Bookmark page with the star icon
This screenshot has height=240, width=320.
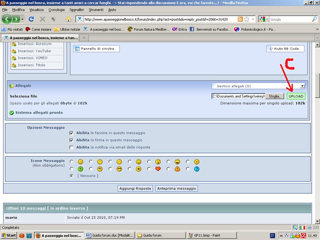[x=247, y=19]
